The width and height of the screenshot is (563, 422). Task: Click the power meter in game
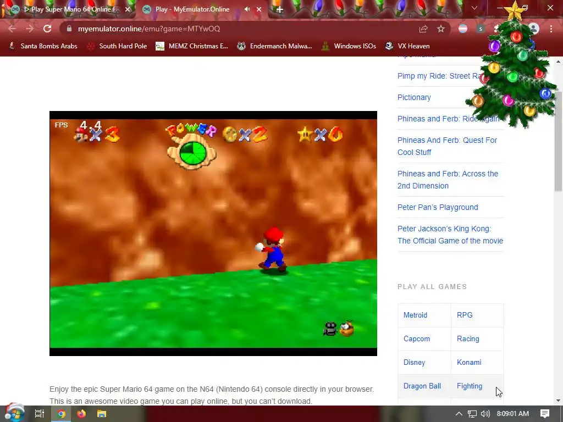[x=192, y=147]
